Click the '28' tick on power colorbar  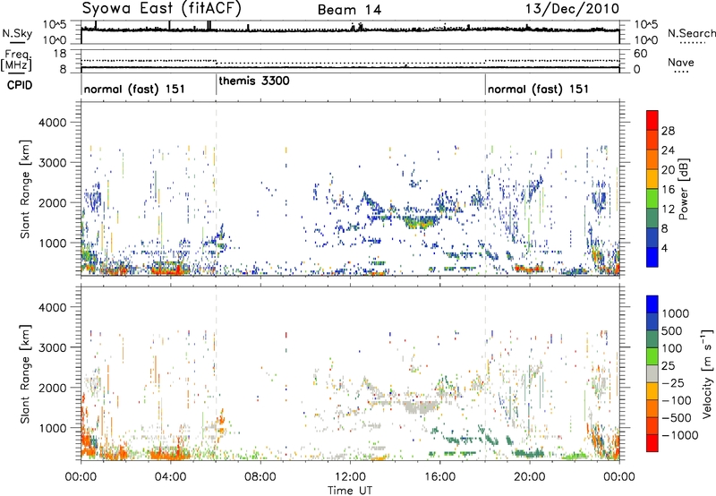[x=668, y=131]
